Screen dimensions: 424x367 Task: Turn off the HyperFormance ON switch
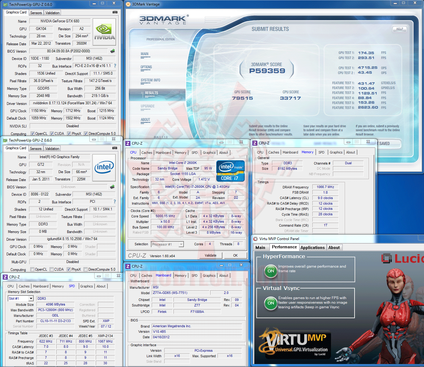271,271
